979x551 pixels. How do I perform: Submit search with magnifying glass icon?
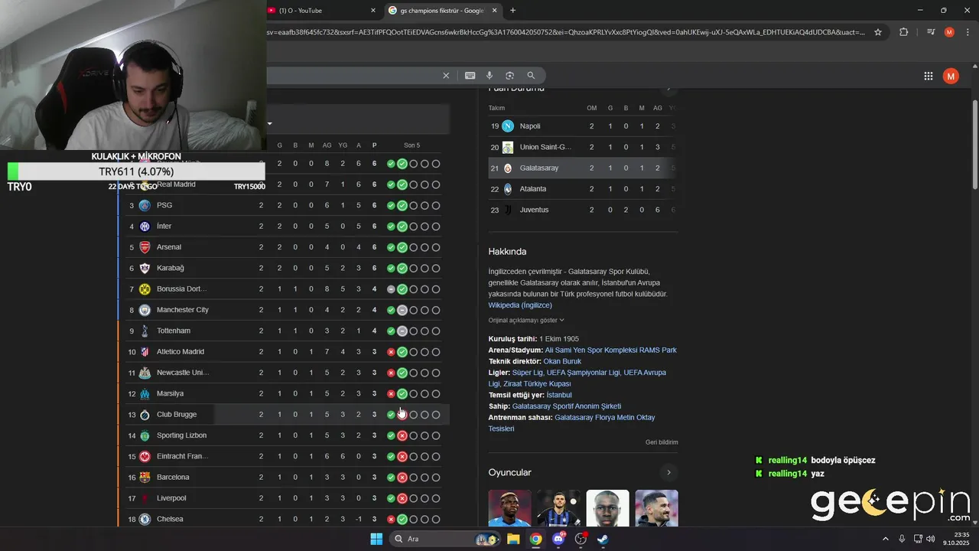[x=531, y=76]
